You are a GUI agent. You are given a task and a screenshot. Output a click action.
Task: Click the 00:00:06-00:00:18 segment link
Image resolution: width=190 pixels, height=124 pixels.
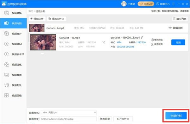[x=125, y=47]
